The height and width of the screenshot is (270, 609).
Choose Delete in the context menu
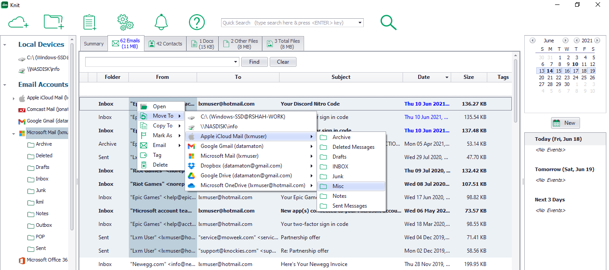161,165
